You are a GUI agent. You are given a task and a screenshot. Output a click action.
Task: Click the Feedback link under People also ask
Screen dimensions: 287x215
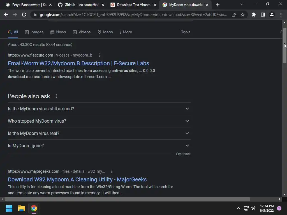183,154
